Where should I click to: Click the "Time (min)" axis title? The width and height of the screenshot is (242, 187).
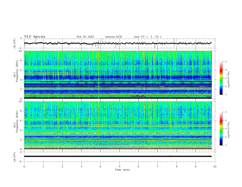coord(122,170)
